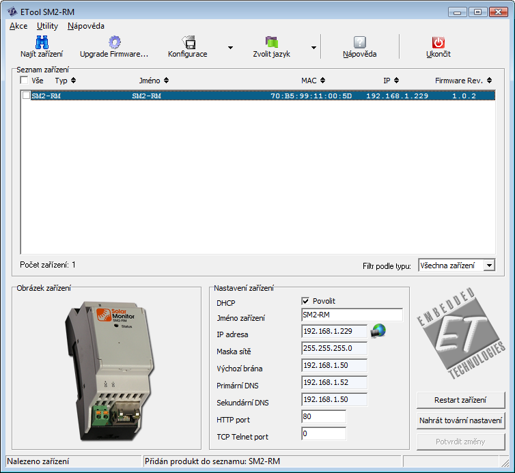Screen dimensions: 515x473
Task: Click the Ukončit power icon
Action: [x=438, y=42]
